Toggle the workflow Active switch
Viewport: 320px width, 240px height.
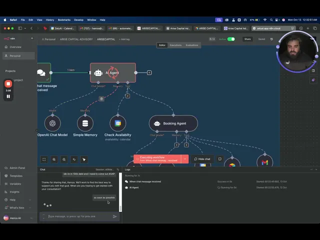[x=231, y=39]
